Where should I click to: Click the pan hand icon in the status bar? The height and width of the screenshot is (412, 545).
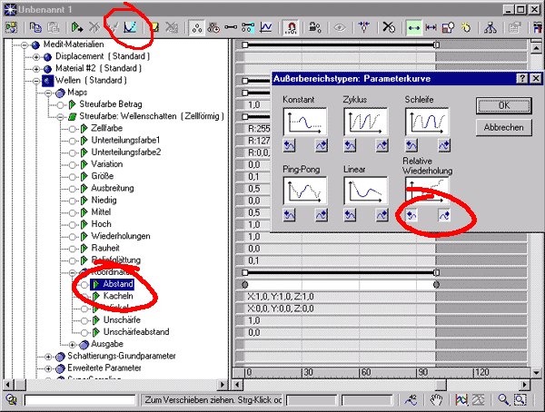[x=437, y=399]
